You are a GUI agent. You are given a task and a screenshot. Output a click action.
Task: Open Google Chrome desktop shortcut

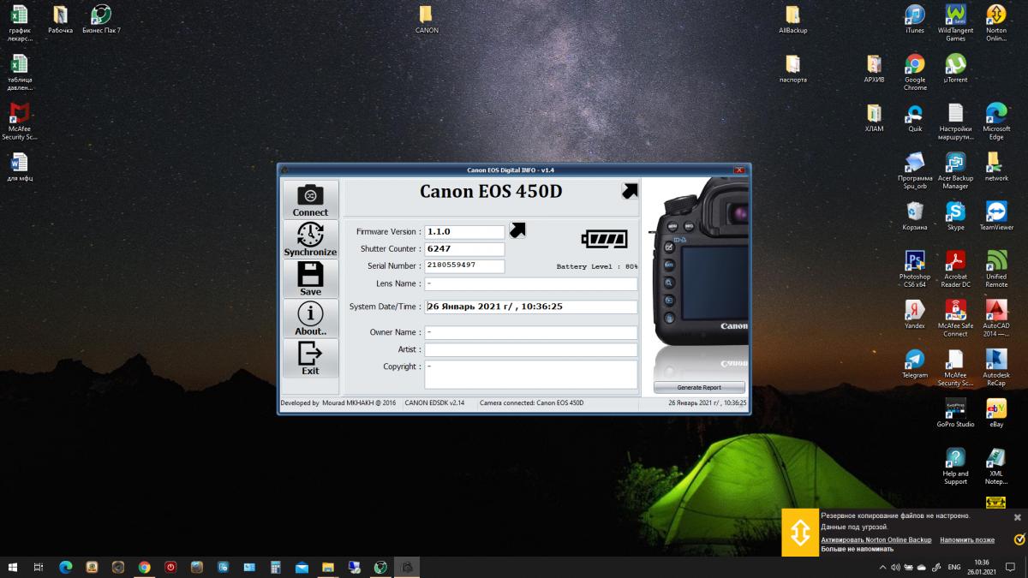915,69
